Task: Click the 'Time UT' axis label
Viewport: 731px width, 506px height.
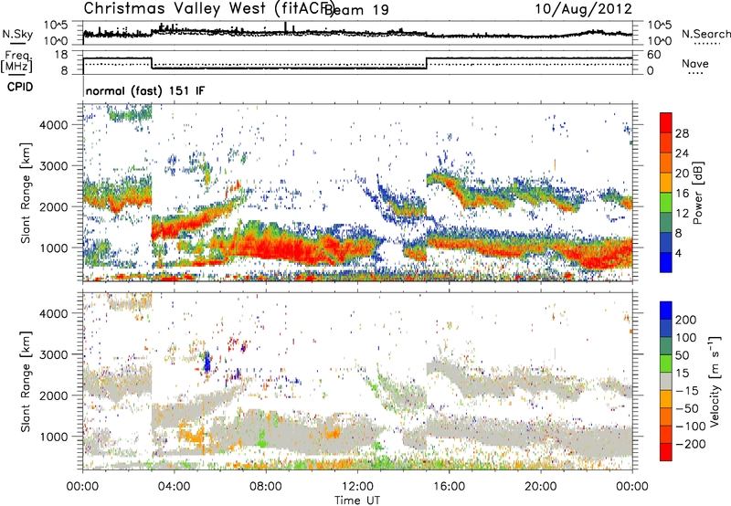Action: click(x=357, y=500)
